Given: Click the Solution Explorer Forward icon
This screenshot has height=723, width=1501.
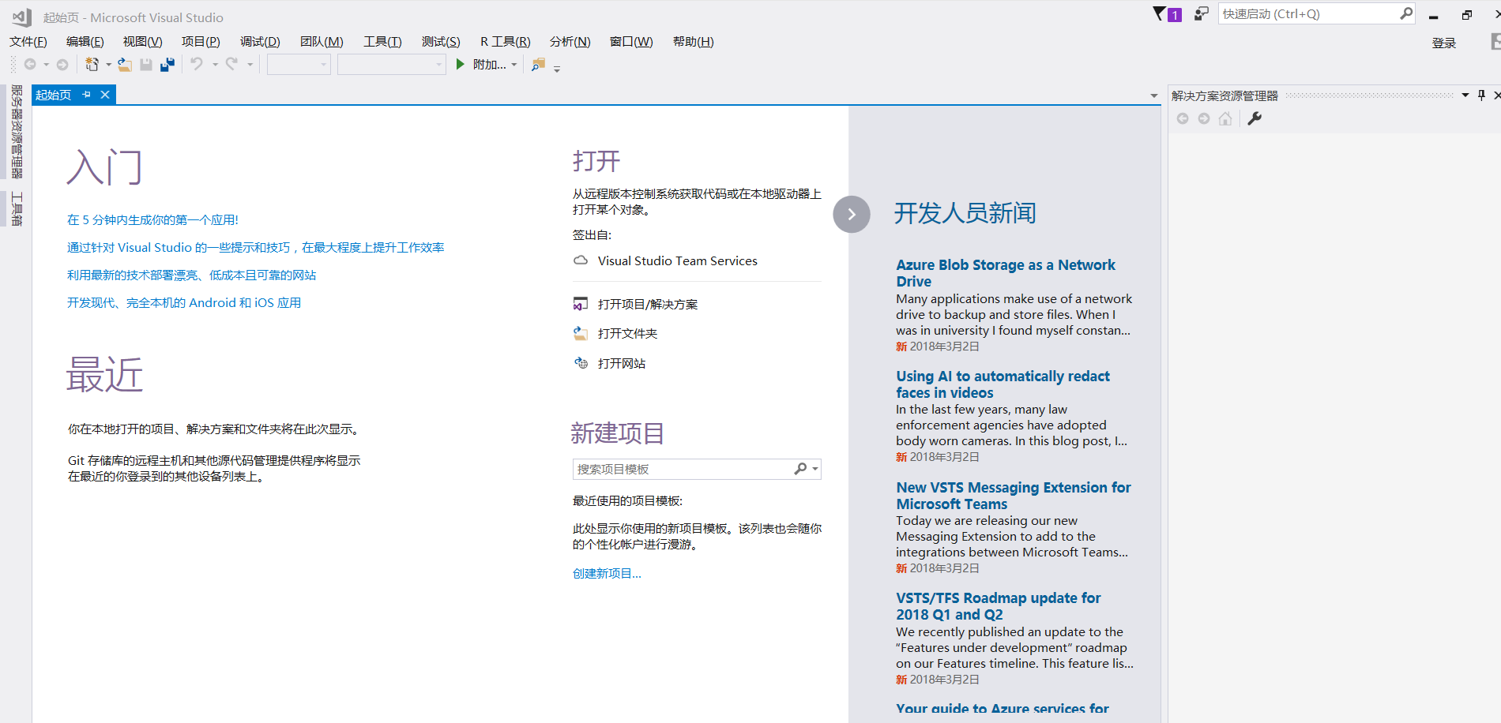Looking at the screenshot, I should pyautogui.click(x=1204, y=118).
